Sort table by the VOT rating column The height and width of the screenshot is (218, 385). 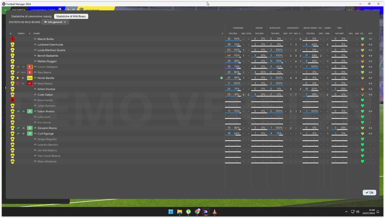(x=370, y=33)
